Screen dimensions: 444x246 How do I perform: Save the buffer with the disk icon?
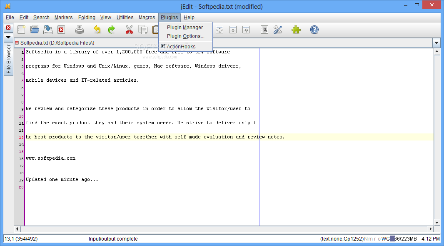[x=48, y=30]
